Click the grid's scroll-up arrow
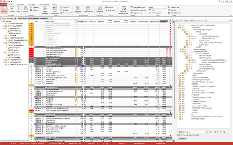This screenshot has width=233, height=145. [173, 21]
